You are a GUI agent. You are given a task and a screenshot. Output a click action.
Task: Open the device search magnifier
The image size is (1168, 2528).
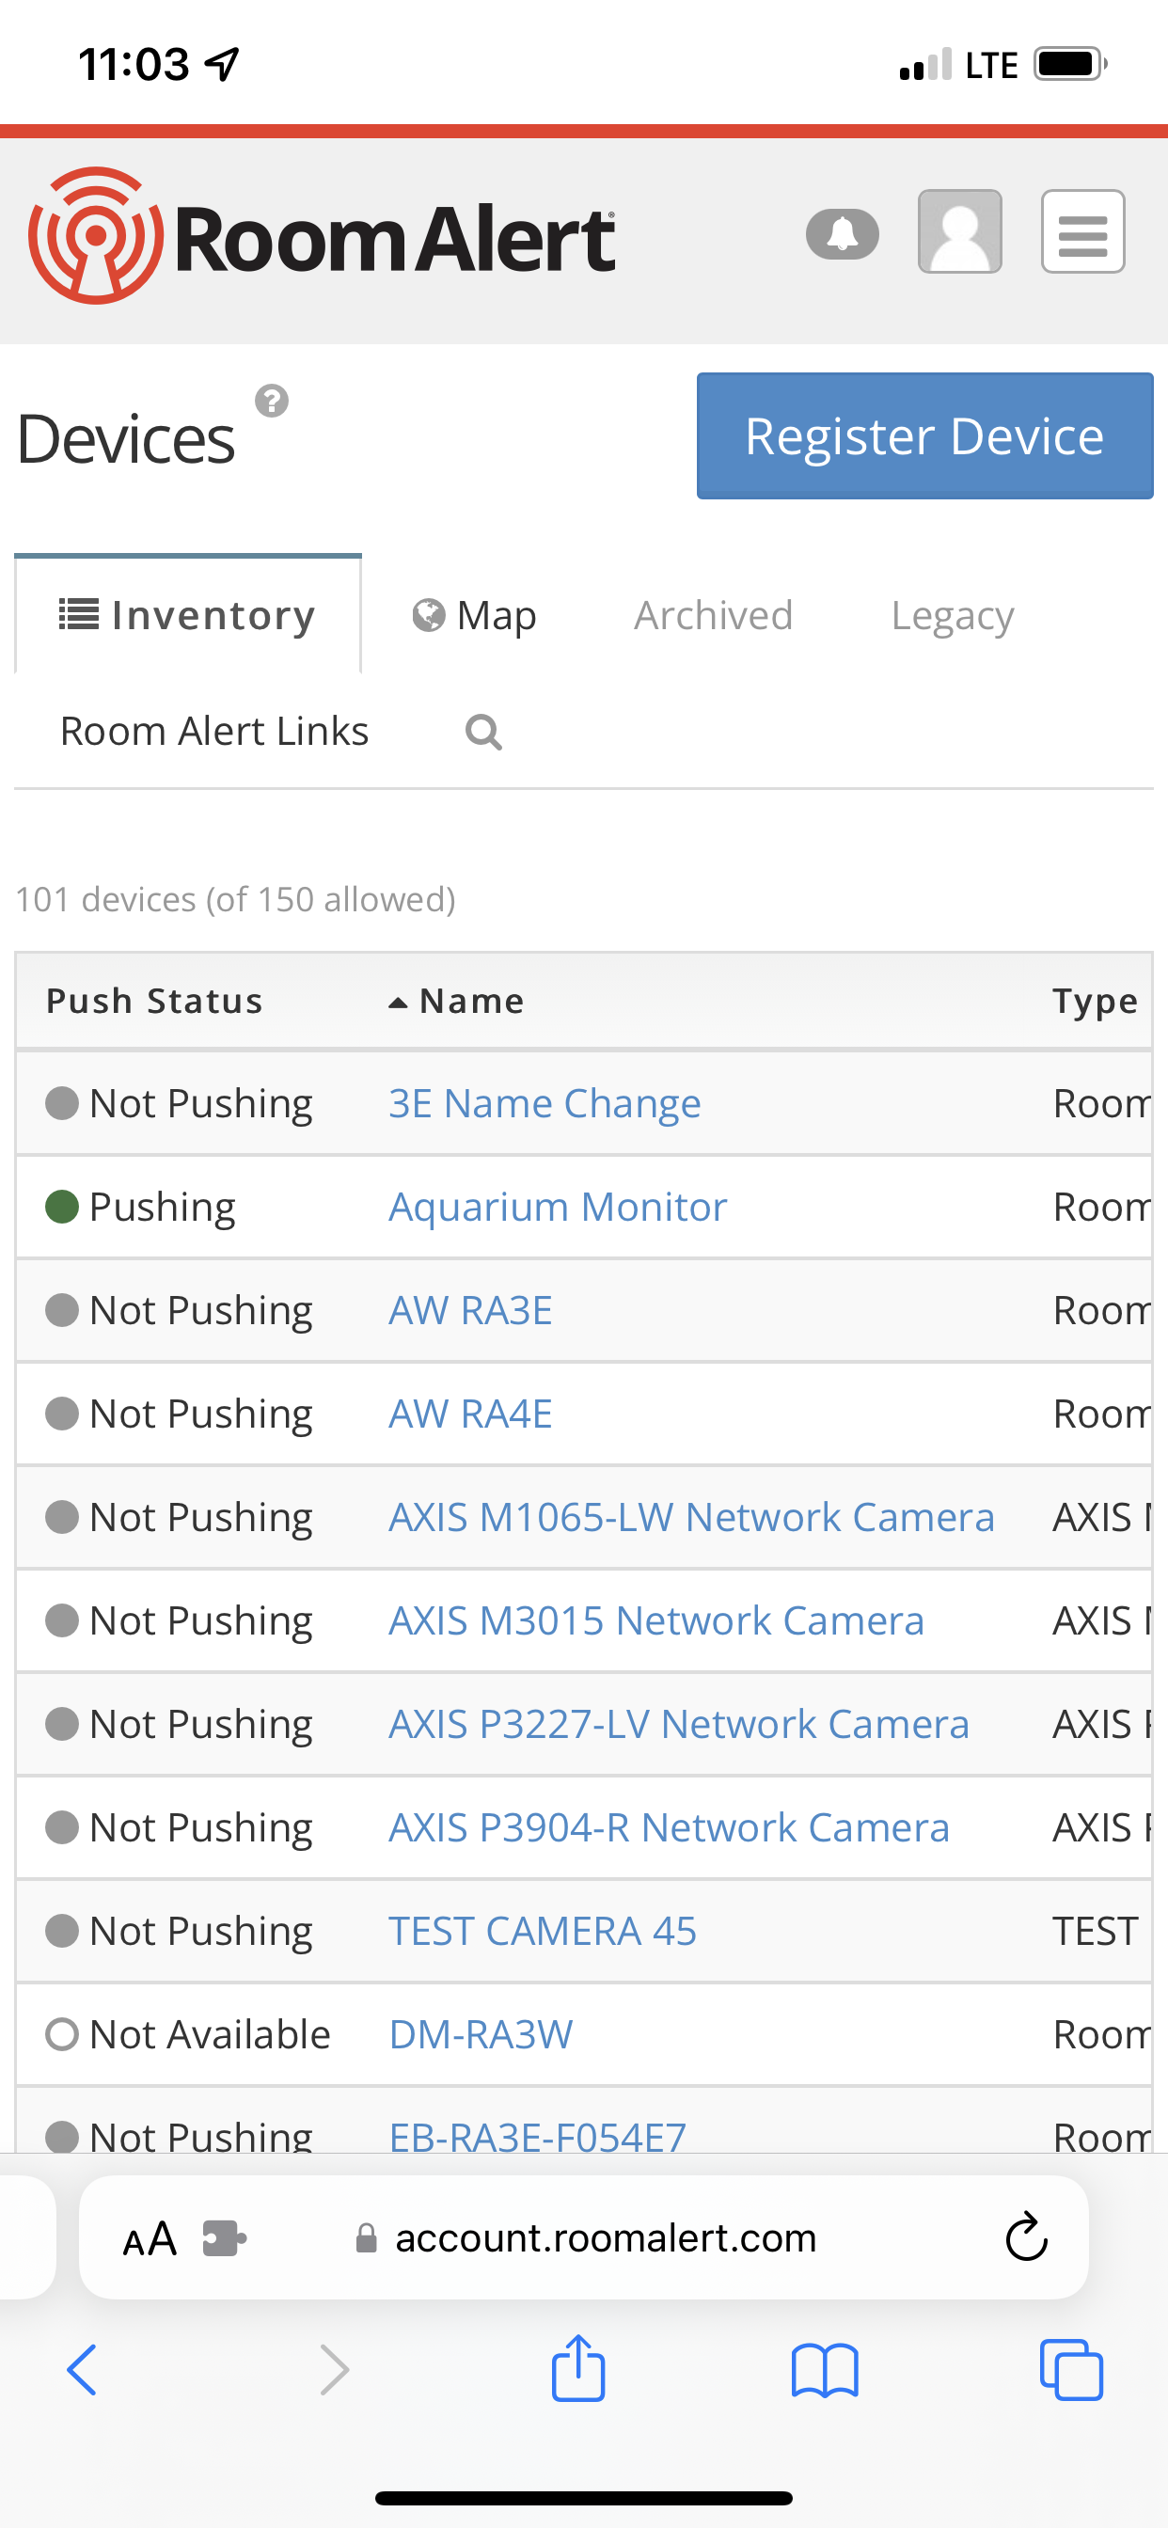pos(482,731)
